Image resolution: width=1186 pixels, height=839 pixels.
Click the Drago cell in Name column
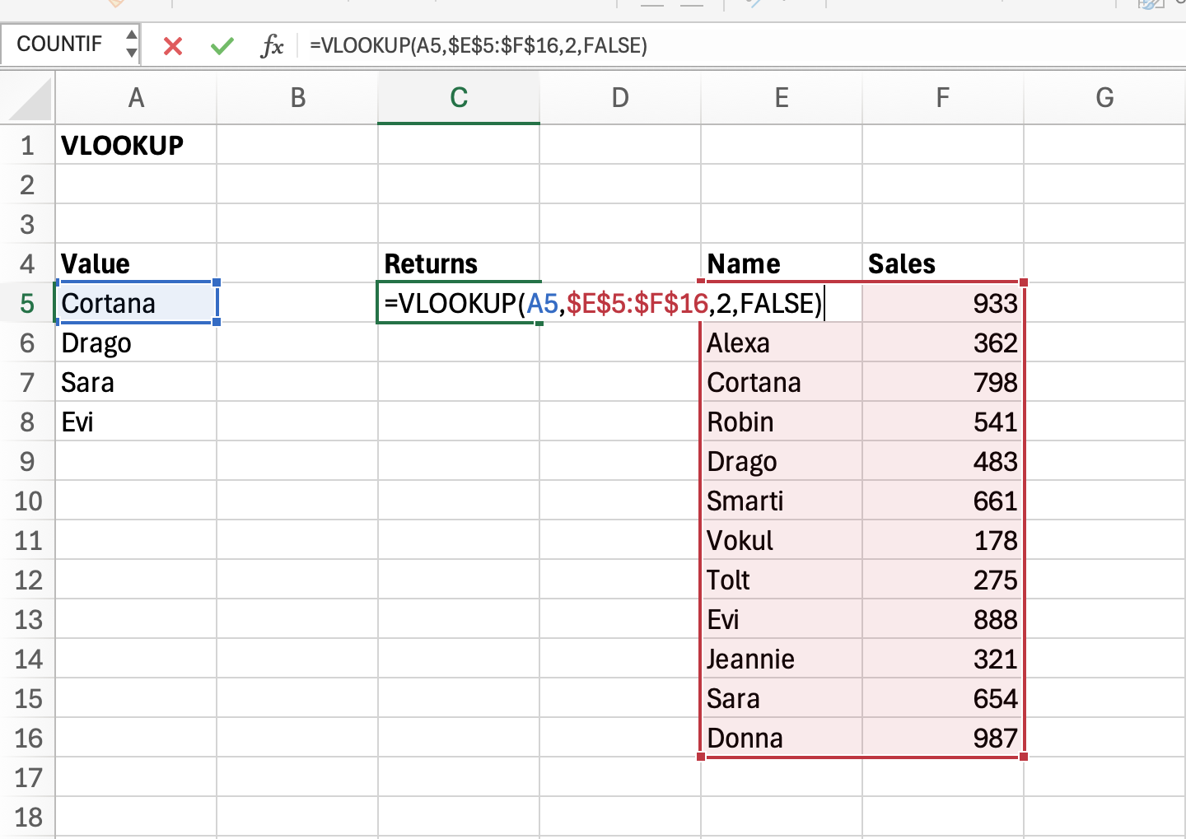coord(782,461)
